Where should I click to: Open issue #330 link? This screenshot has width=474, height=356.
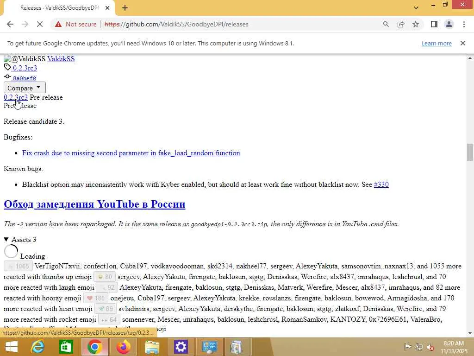pos(381,184)
